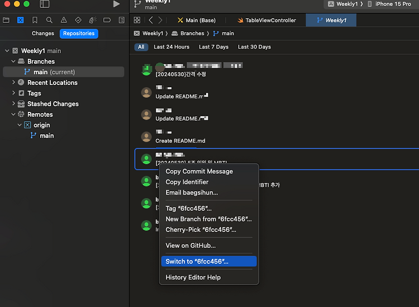Image resolution: width=419 pixels, height=307 pixels.
Task: Open the Issue navigator warning icon
Action: point(64,20)
